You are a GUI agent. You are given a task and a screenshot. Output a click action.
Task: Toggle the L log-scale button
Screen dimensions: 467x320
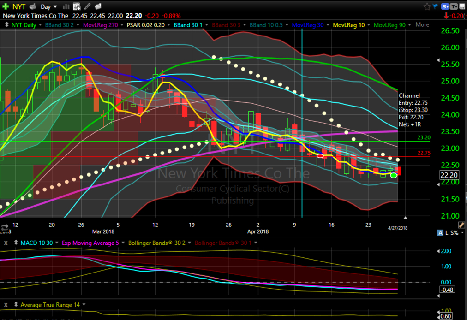point(447,233)
